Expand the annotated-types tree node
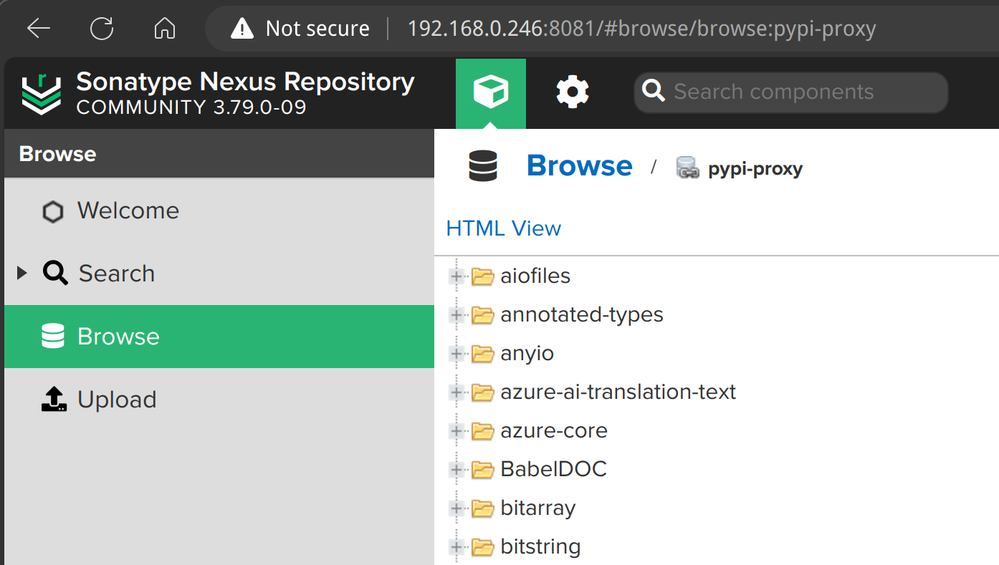 [x=456, y=315]
